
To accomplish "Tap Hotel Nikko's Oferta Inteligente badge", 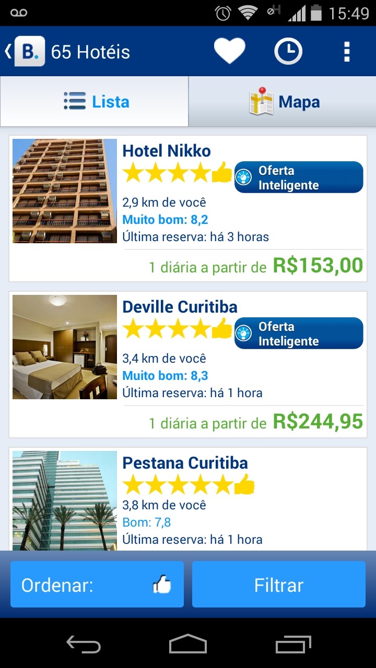I will point(298,177).
